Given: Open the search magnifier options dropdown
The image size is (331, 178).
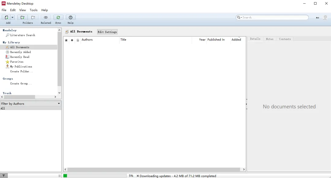Looking at the screenshot, I should [x=239, y=17].
